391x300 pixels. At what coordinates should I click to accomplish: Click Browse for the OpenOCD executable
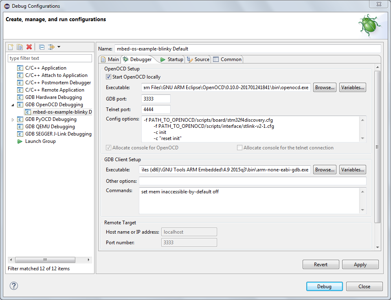point(325,88)
